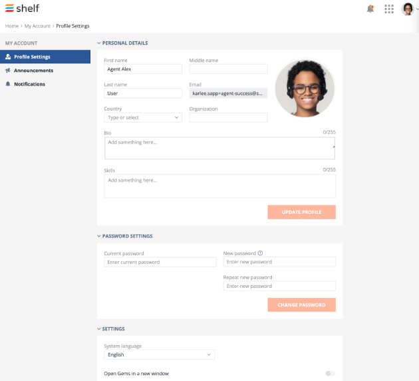The image size is (419, 381).
Task: Go to Home breadcrumb
Action: [12, 26]
